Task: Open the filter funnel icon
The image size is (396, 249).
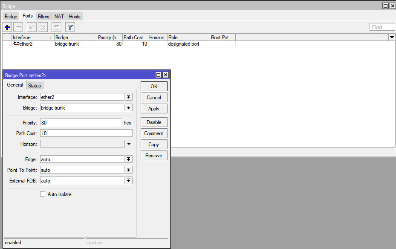Action: pos(70,27)
